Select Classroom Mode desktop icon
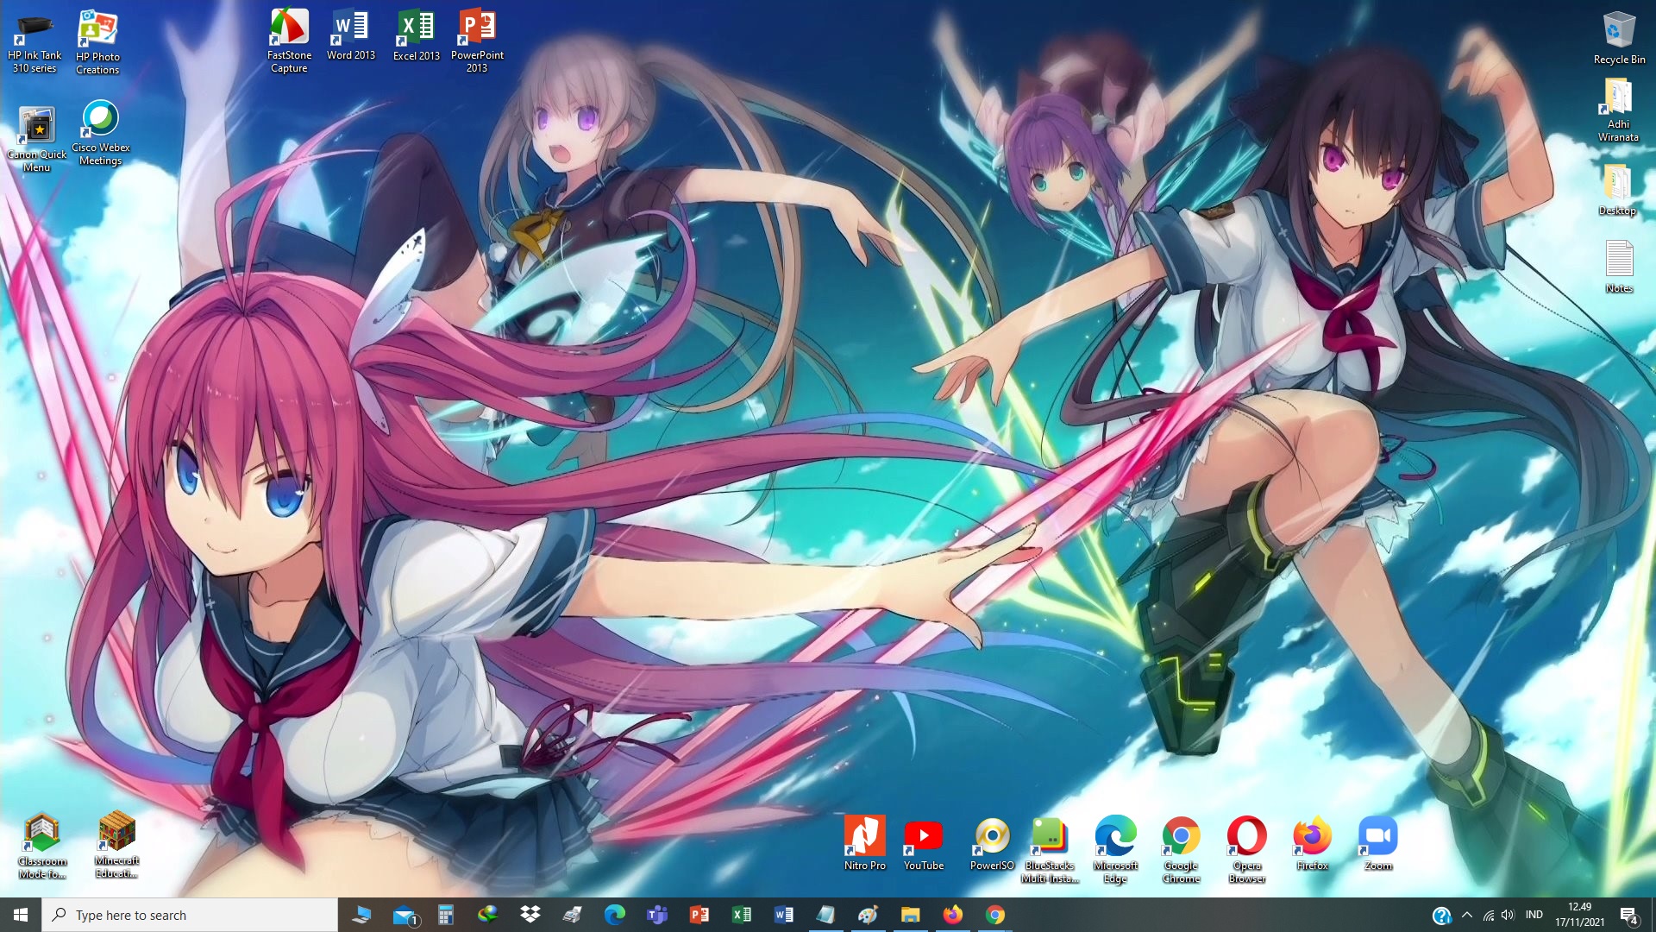 42,846
